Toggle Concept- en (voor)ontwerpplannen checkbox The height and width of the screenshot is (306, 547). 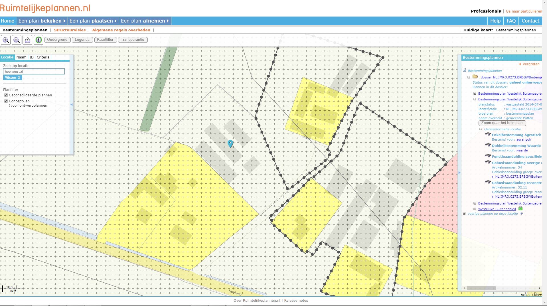6,101
